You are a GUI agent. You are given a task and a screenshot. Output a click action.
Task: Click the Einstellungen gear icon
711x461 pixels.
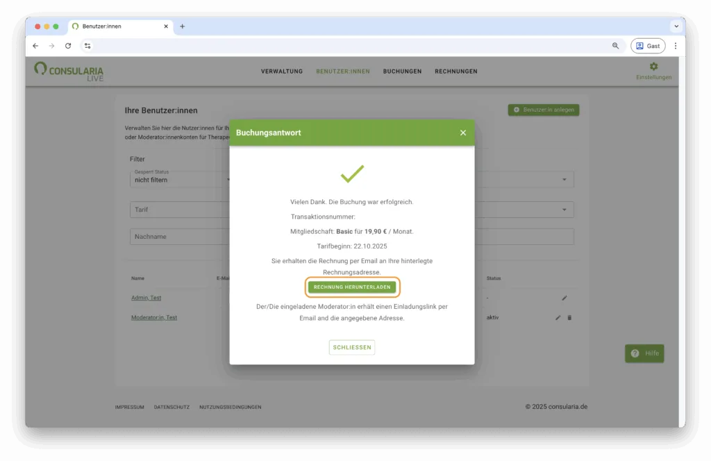tap(653, 67)
